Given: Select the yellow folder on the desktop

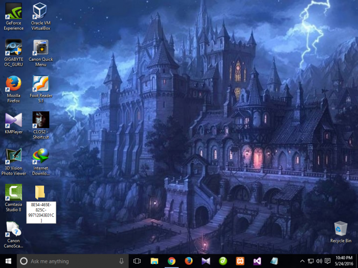Looking at the screenshot, I should click(40, 192).
